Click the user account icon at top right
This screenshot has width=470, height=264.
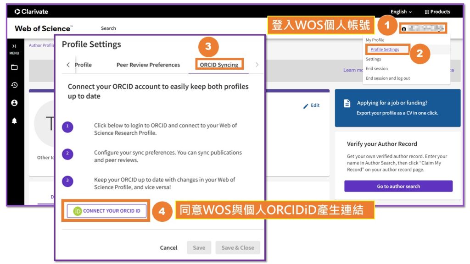click(x=404, y=29)
